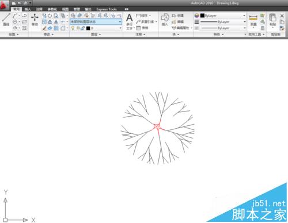Select the array tool in modify panel
288x223 pixels.
click(x=56, y=28)
